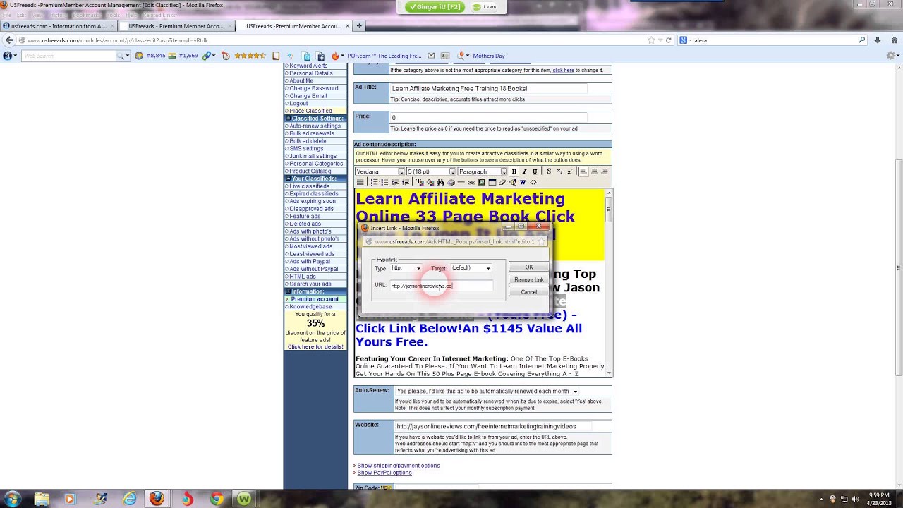Click the Bold button in editor toolbar
This screenshot has width=903, height=508.
[514, 171]
